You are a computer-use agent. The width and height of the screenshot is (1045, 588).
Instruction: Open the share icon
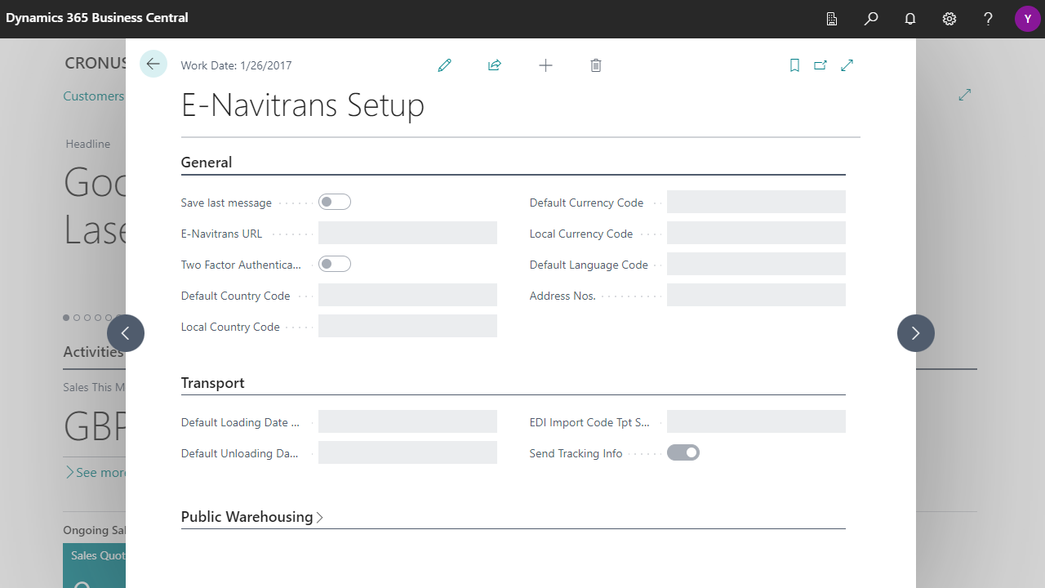click(495, 65)
